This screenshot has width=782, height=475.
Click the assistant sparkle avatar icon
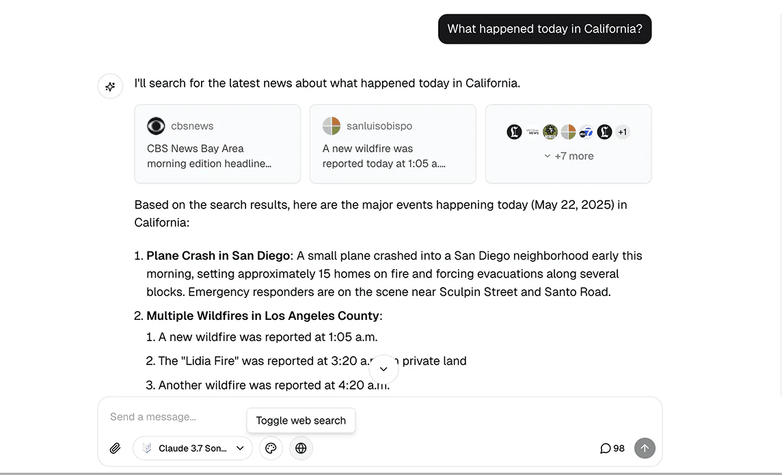pos(110,87)
